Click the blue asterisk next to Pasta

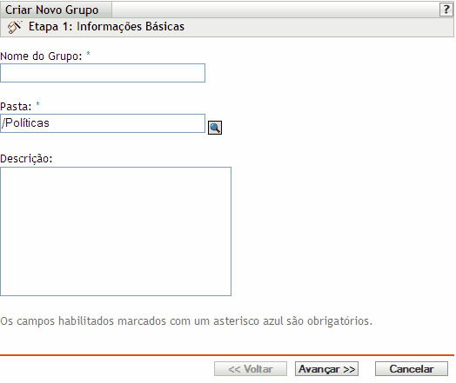pos(37,104)
